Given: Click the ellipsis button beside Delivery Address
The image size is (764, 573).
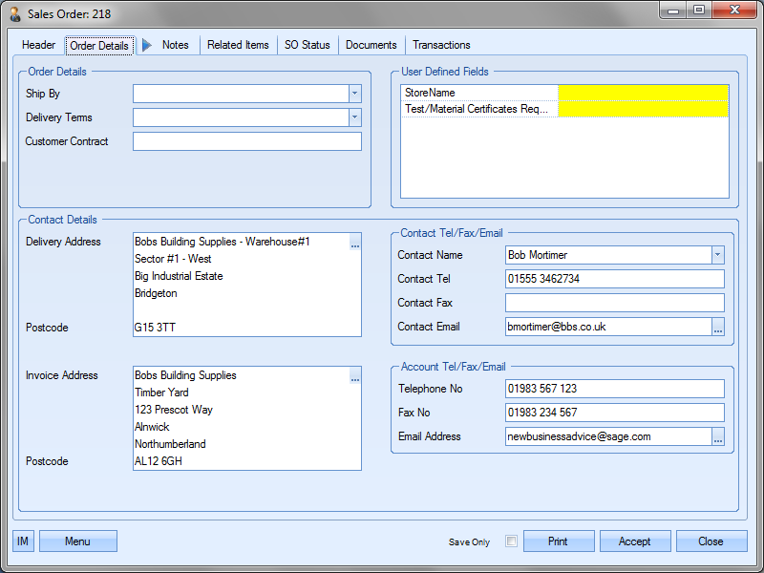Looking at the screenshot, I should pos(355,245).
